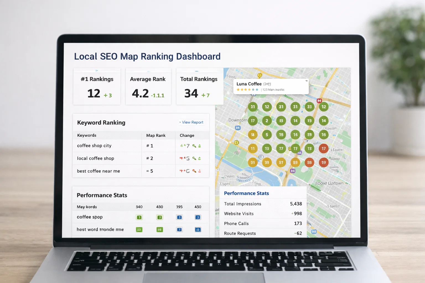Open the Performance Stats section
Screen dimensions: 425x283
pos(102,195)
